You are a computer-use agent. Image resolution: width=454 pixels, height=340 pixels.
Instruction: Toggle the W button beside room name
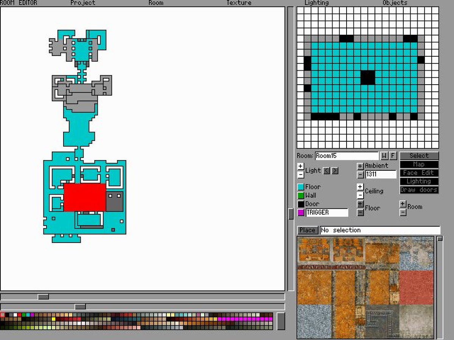(x=384, y=156)
